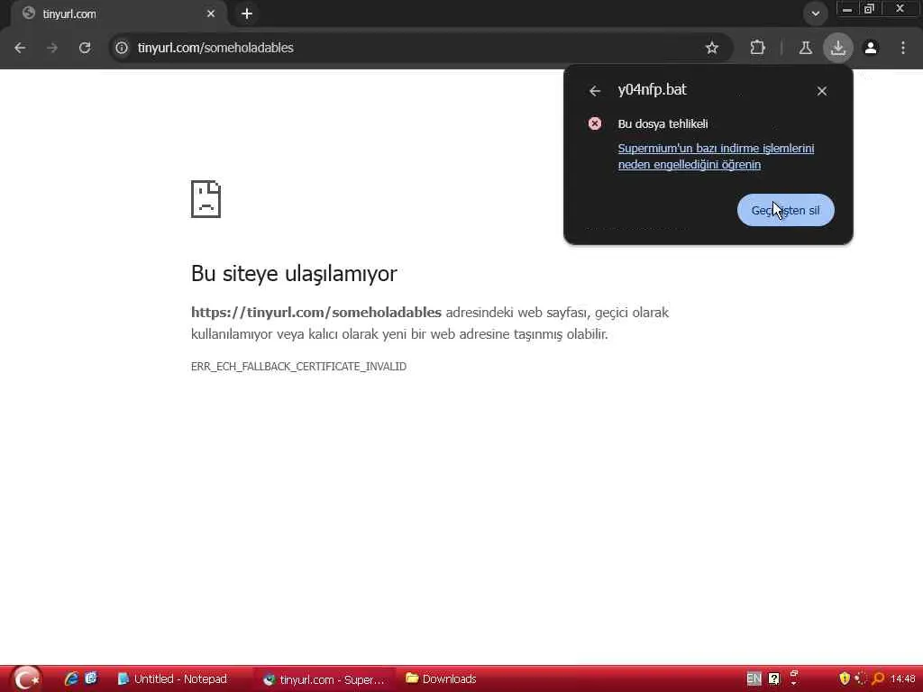Screen dimensions: 923x692
Task: Click the 'Bu dosya tehlikeli' warning text
Action: click(x=663, y=123)
